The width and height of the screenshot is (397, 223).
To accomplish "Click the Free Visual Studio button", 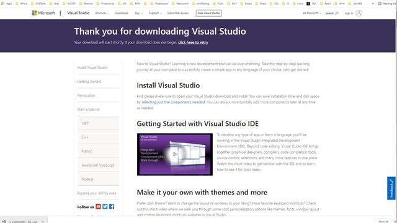I will click(208, 13).
